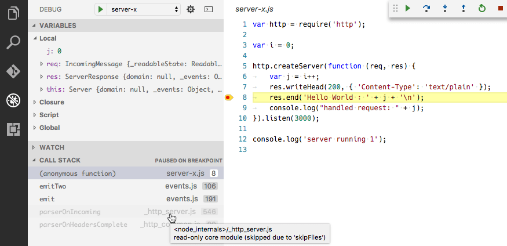Image resolution: width=507 pixels, height=246 pixels.
Task: Click the Step Over debug button
Action: (x=426, y=9)
